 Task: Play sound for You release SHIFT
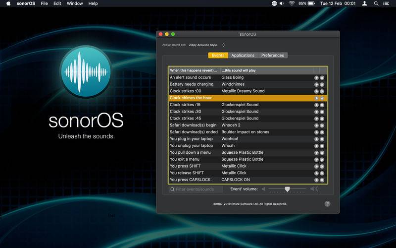316,173
